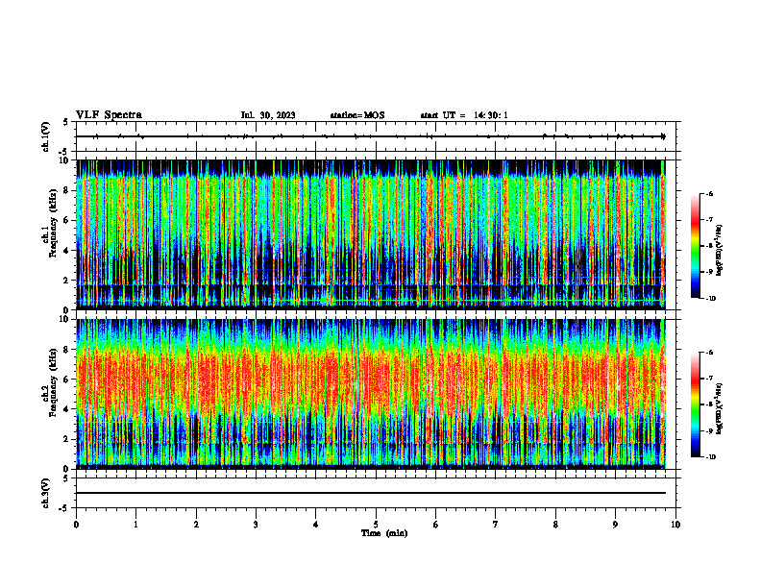Screen dimensions: 761x588
Task: Click the ch.1 frequency tick label "8"
Action: pyautogui.click(x=67, y=190)
